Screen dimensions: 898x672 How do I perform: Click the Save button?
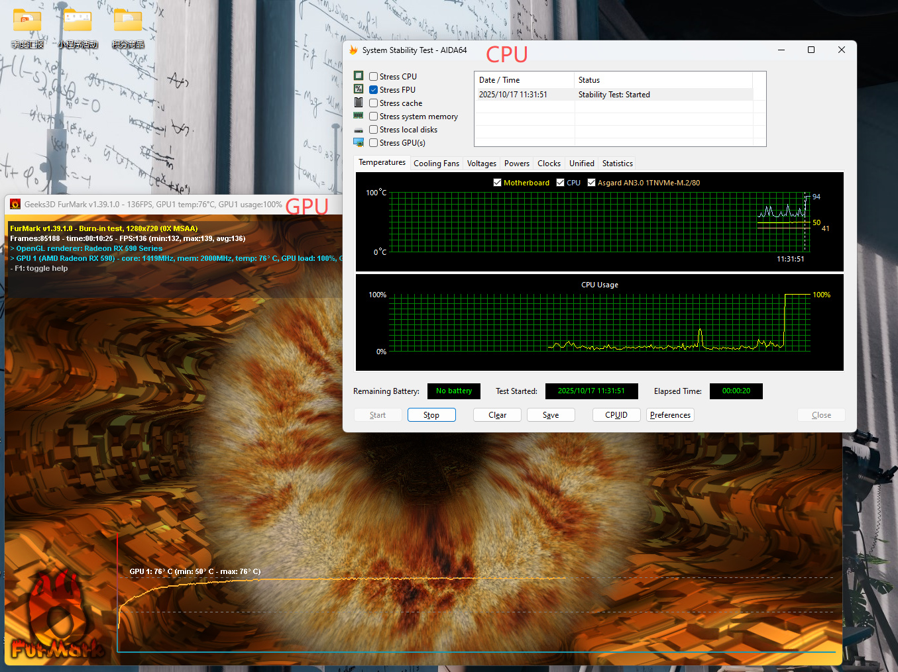tap(551, 415)
